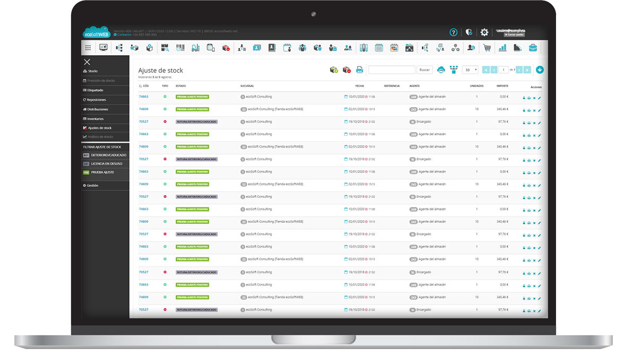Click the red minus box icon beside print
The height and width of the screenshot is (357, 634).
click(x=346, y=70)
